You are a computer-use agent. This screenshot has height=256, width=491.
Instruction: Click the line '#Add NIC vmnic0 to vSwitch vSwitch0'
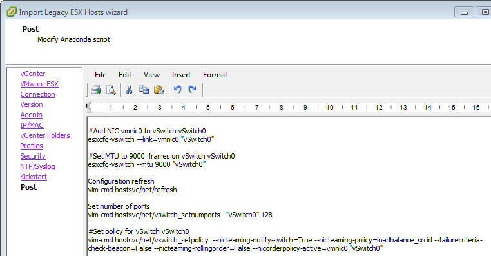(147, 131)
